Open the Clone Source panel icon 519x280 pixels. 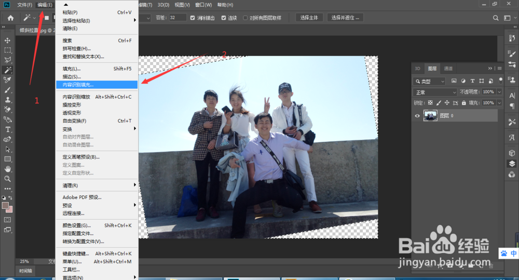click(x=512, y=79)
